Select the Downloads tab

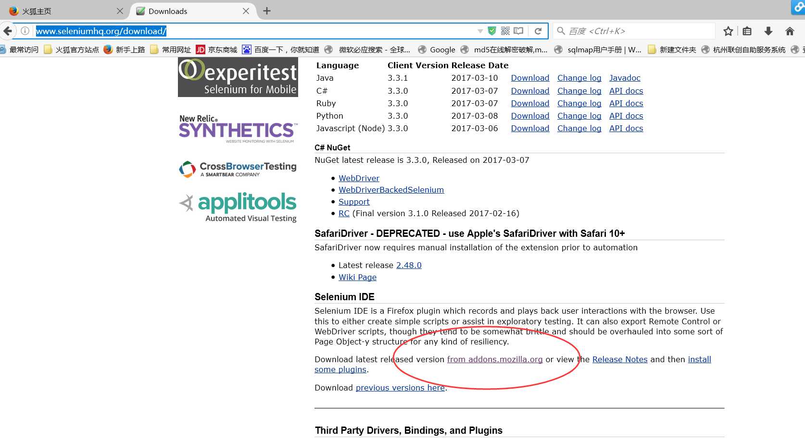point(193,11)
